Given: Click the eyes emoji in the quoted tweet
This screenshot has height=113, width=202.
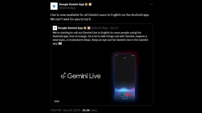Looking at the screenshot, I should click(60, 43).
